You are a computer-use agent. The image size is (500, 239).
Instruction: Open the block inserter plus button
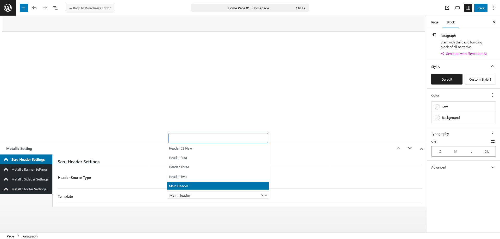(x=24, y=8)
